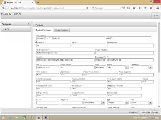
Task: Go back with the browser back arrow
Action: click(3, 8)
